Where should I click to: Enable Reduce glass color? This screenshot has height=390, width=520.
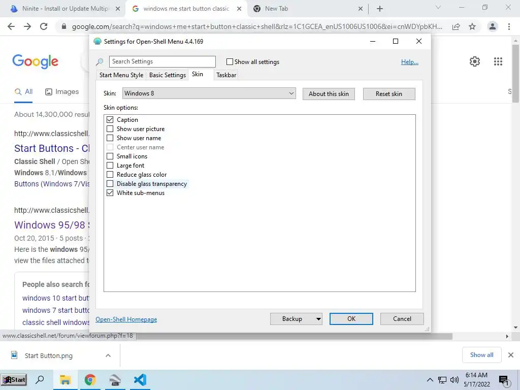pyautogui.click(x=110, y=175)
